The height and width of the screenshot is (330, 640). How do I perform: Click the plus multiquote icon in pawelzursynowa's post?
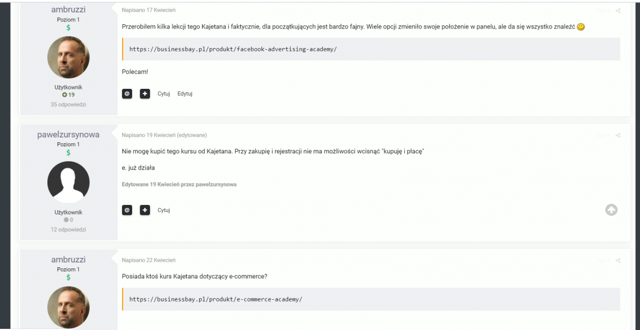click(x=145, y=210)
